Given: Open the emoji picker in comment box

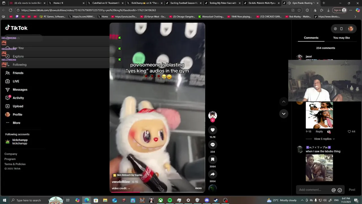Looking at the screenshot, I should click(340, 190).
